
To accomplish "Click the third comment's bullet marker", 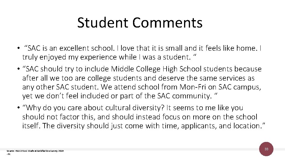I will 18,108.
